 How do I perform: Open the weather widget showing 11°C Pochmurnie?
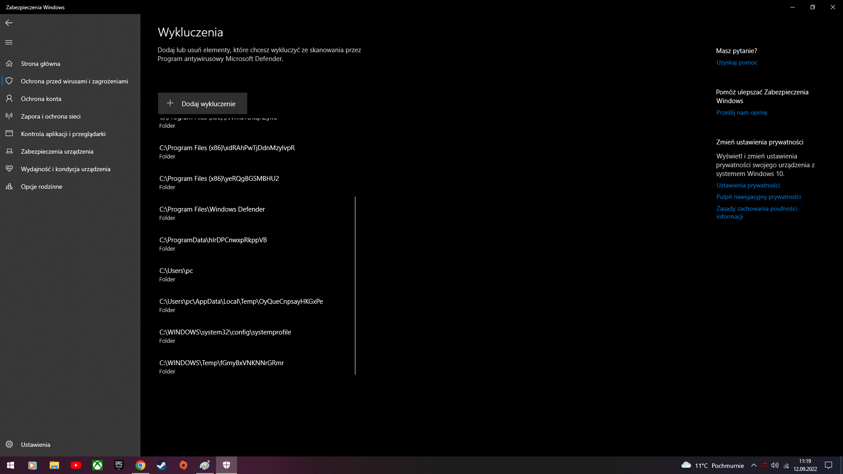pyautogui.click(x=713, y=465)
